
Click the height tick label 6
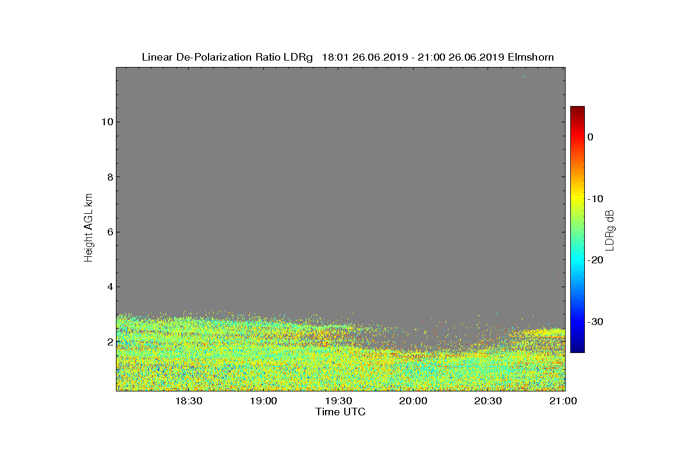pyautogui.click(x=109, y=232)
